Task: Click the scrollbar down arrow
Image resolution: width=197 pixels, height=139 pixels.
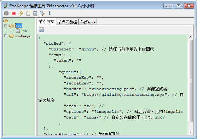Action: 190,132
